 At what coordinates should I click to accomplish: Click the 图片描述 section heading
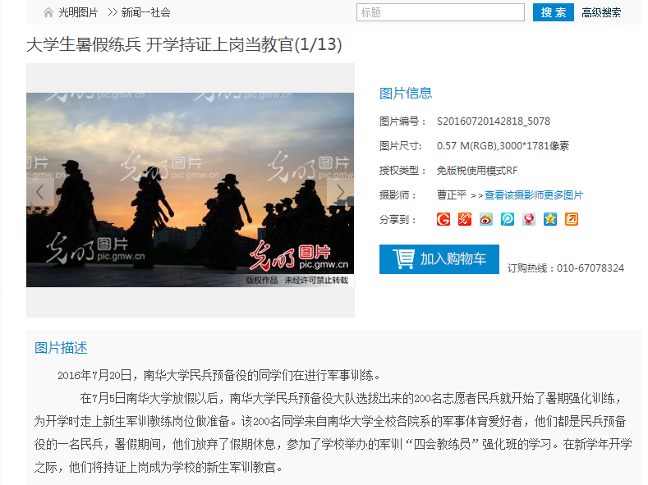[x=61, y=348]
